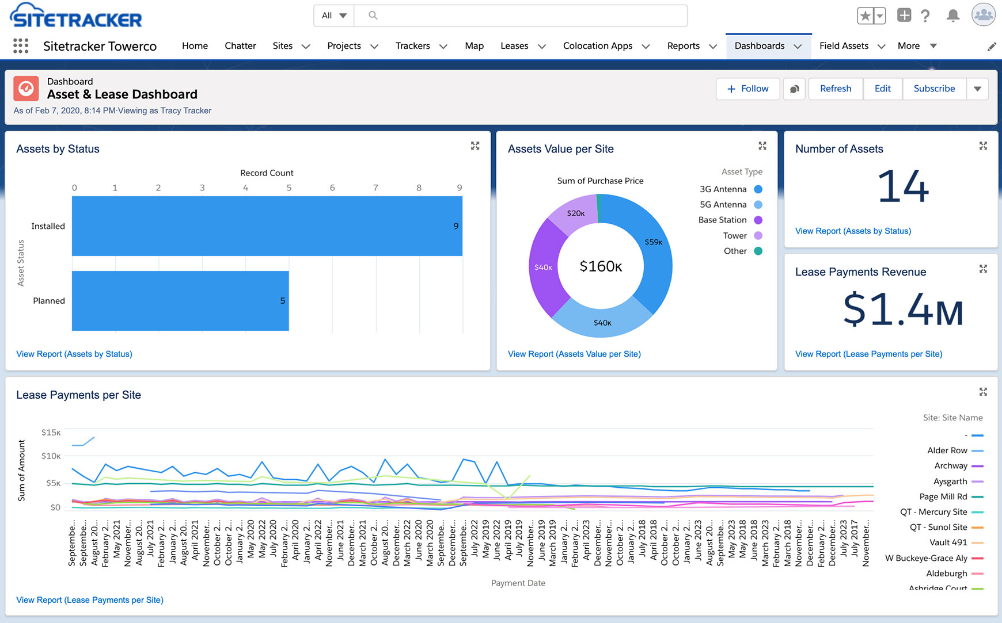Select the Projects tab
The height and width of the screenshot is (623, 1002).
click(x=344, y=46)
